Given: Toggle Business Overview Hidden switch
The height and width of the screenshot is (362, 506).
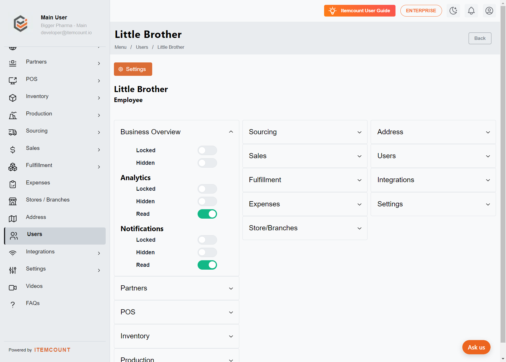Looking at the screenshot, I should click(x=207, y=163).
